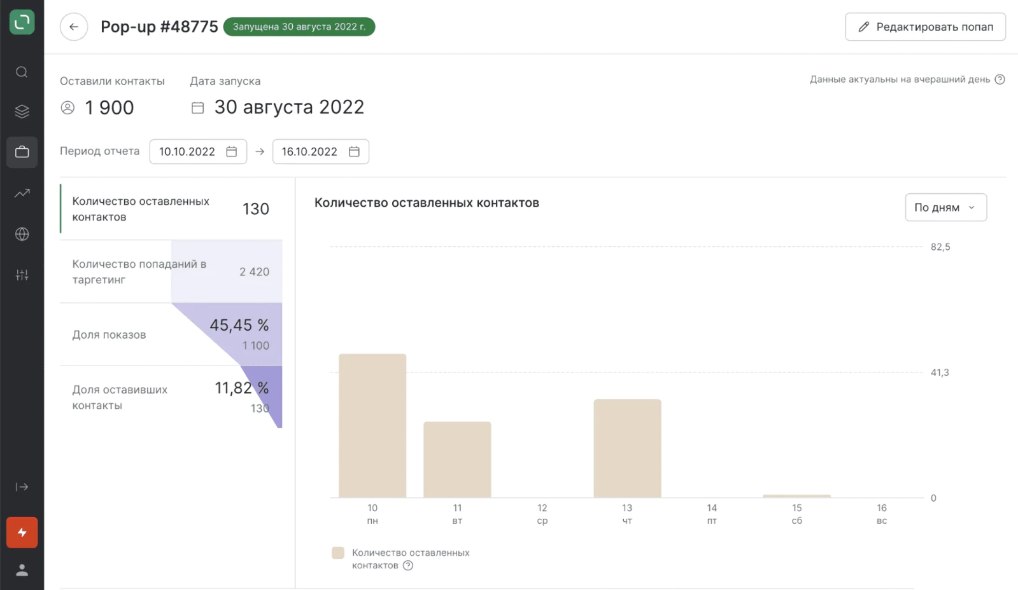Click the help icon in chart legend

(408, 566)
